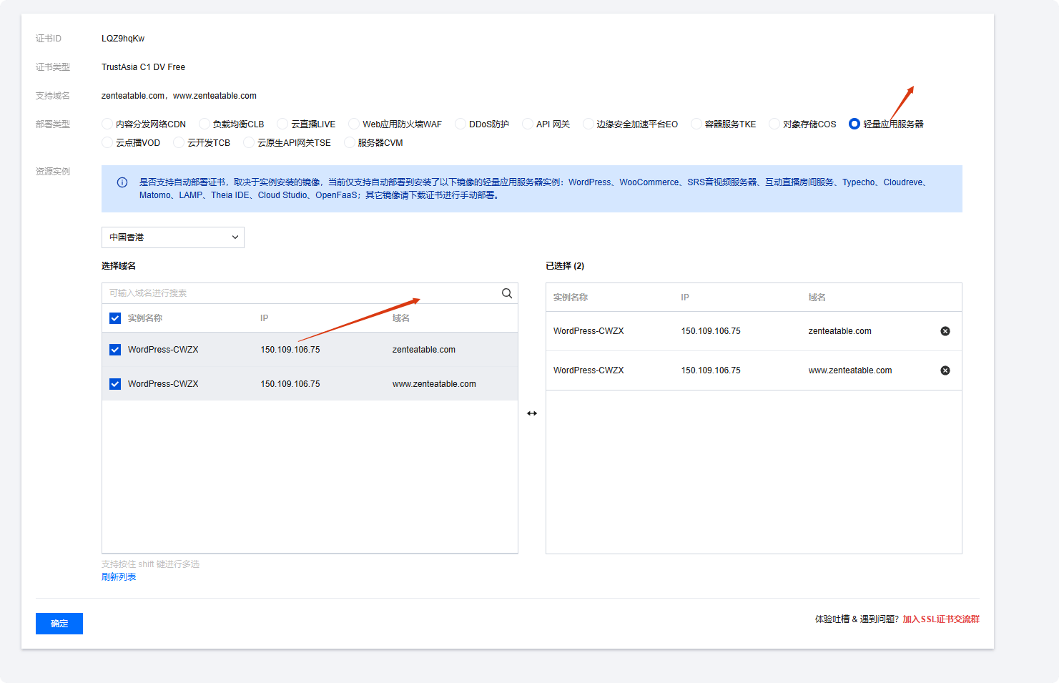Click the transfer arrows icon between lists
The image size is (1059, 683).
[532, 413]
